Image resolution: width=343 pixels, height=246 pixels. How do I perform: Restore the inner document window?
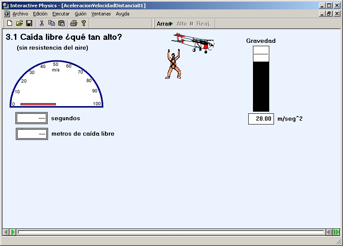[x=329, y=14]
